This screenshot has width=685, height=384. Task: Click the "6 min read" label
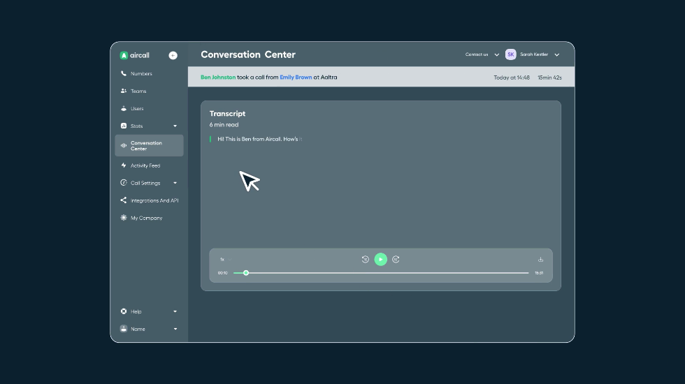tap(224, 125)
